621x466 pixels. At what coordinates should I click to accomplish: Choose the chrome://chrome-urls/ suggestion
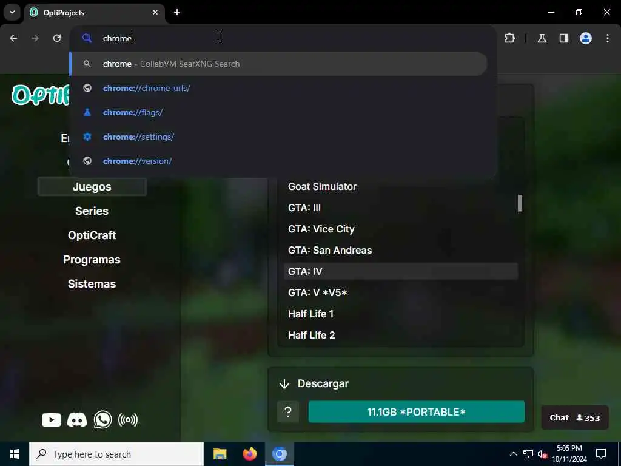tap(278, 88)
